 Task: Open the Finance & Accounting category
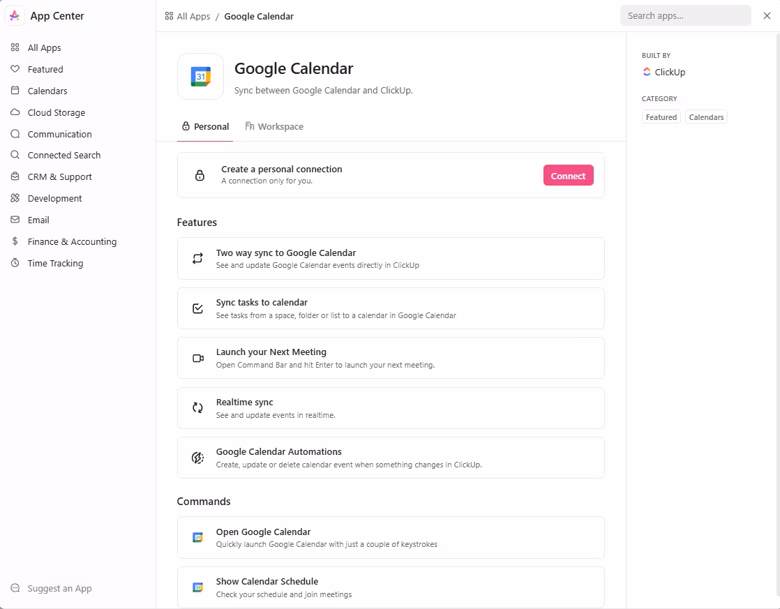72,241
